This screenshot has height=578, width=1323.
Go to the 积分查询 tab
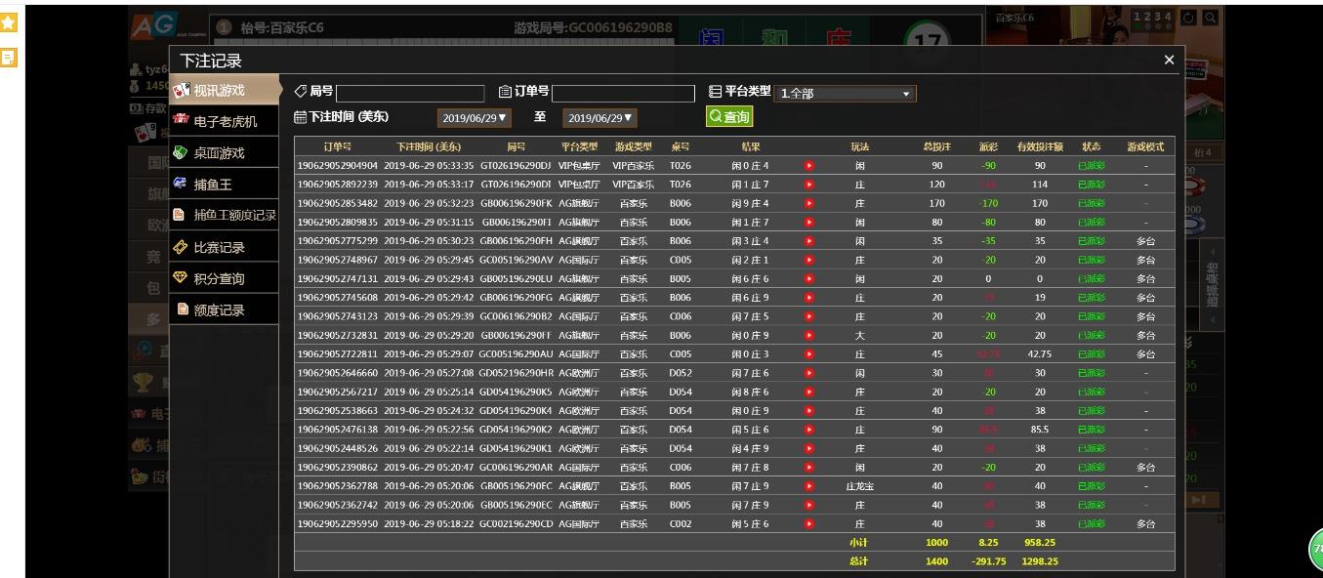click(x=219, y=279)
